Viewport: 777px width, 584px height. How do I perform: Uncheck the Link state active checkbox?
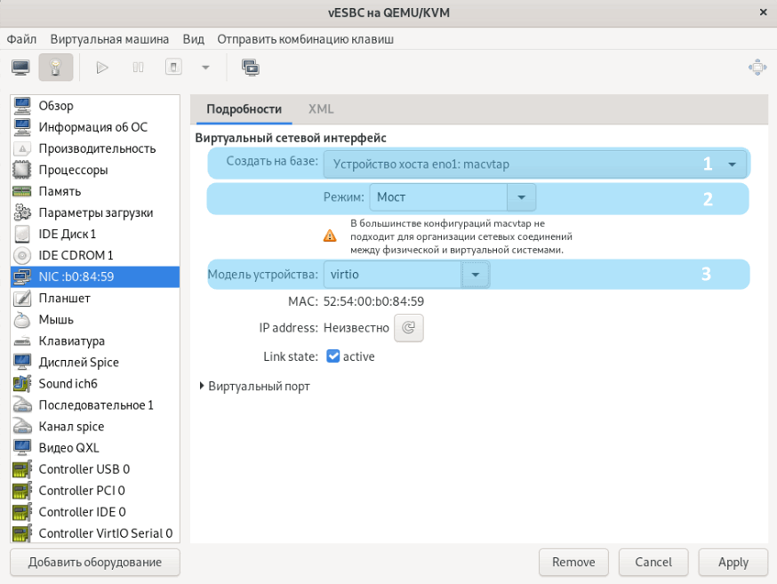point(333,356)
